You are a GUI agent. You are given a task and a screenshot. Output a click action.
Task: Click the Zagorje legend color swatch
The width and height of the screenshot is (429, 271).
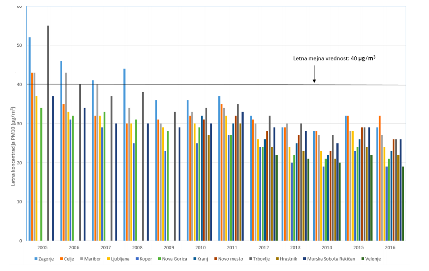click(36, 259)
